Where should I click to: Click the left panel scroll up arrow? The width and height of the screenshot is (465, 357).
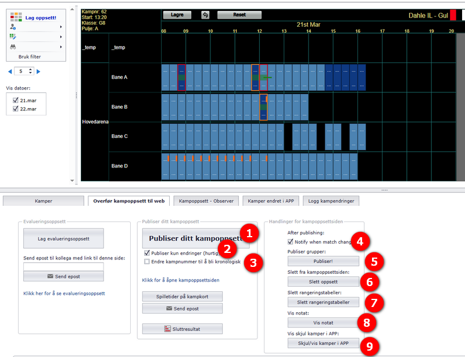(x=72, y=9)
